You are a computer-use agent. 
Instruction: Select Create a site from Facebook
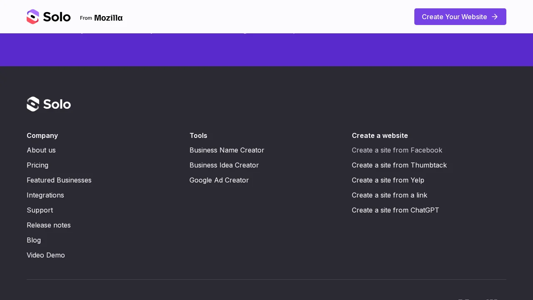(x=397, y=150)
